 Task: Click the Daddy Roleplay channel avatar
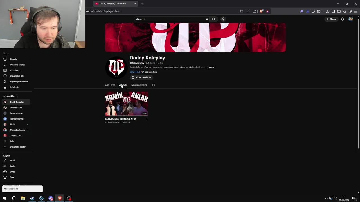(x=116, y=68)
